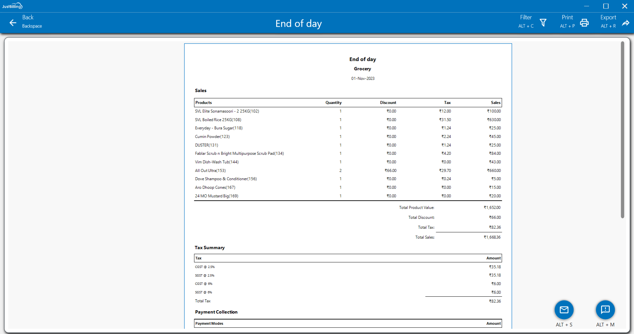Minimize the application window
634x334 pixels.
(x=586, y=6)
